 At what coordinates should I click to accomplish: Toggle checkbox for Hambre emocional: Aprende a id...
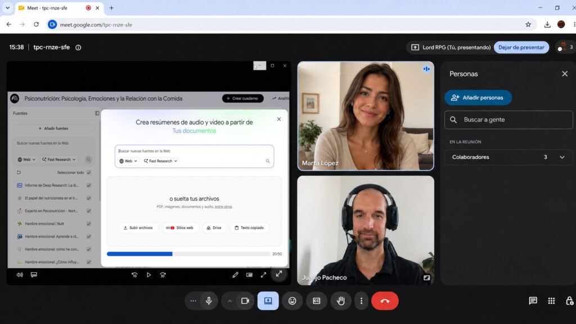pyautogui.click(x=88, y=236)
